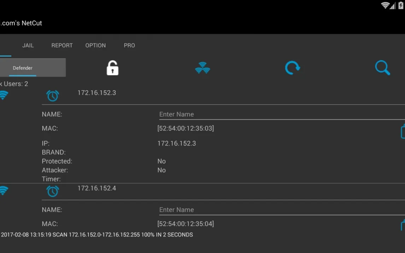Click the Enter Name field for 172.16.152.4

coord(281,210)
